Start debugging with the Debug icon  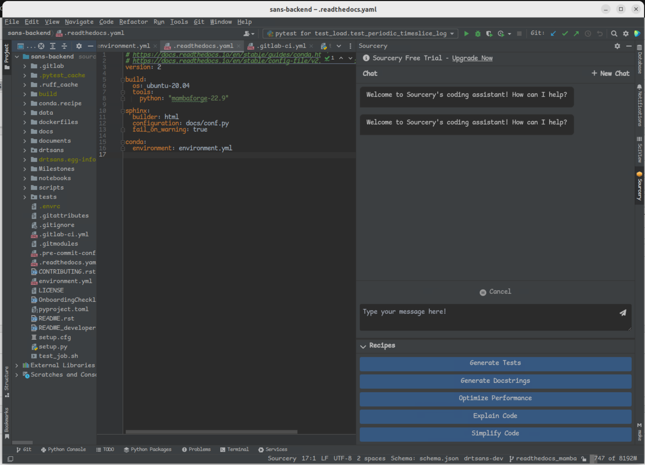pyautogui.click(x=478, y=34)
